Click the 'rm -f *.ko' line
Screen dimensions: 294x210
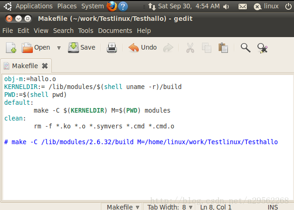pos(104,127)
